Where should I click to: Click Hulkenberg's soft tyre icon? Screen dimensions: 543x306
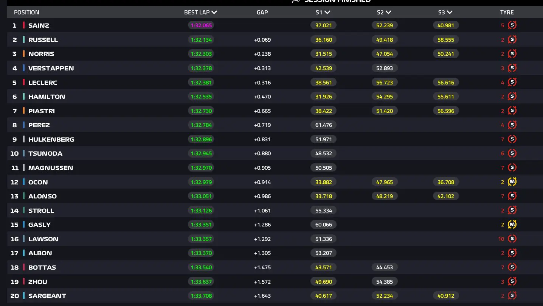512,139
